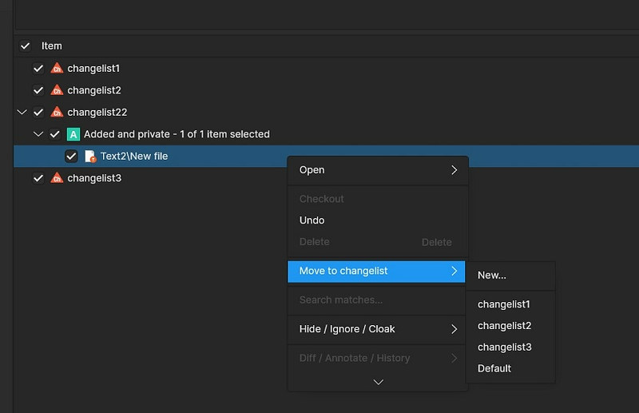Uncheck the changelist1 checkbox
Viewport: 639px width, 413px height.
[38, 69]
